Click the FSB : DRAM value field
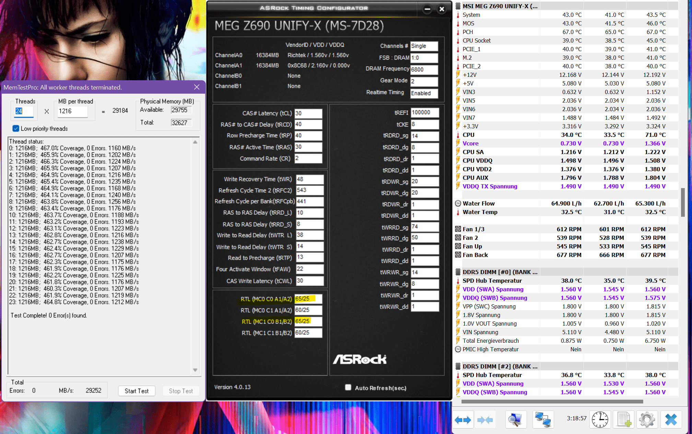 click(424, 58)
